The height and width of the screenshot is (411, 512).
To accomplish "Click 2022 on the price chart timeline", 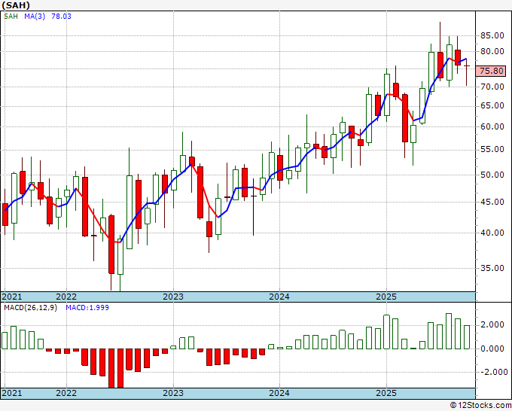I will pyautogui.click(x=66, y=297).
